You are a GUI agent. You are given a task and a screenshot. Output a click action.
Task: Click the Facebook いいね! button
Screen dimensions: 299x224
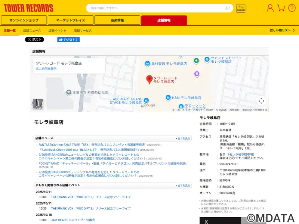click(x=68, y=40)
